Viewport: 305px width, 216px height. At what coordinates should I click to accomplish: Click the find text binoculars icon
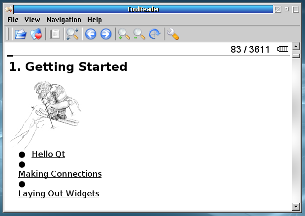(72, 34)
